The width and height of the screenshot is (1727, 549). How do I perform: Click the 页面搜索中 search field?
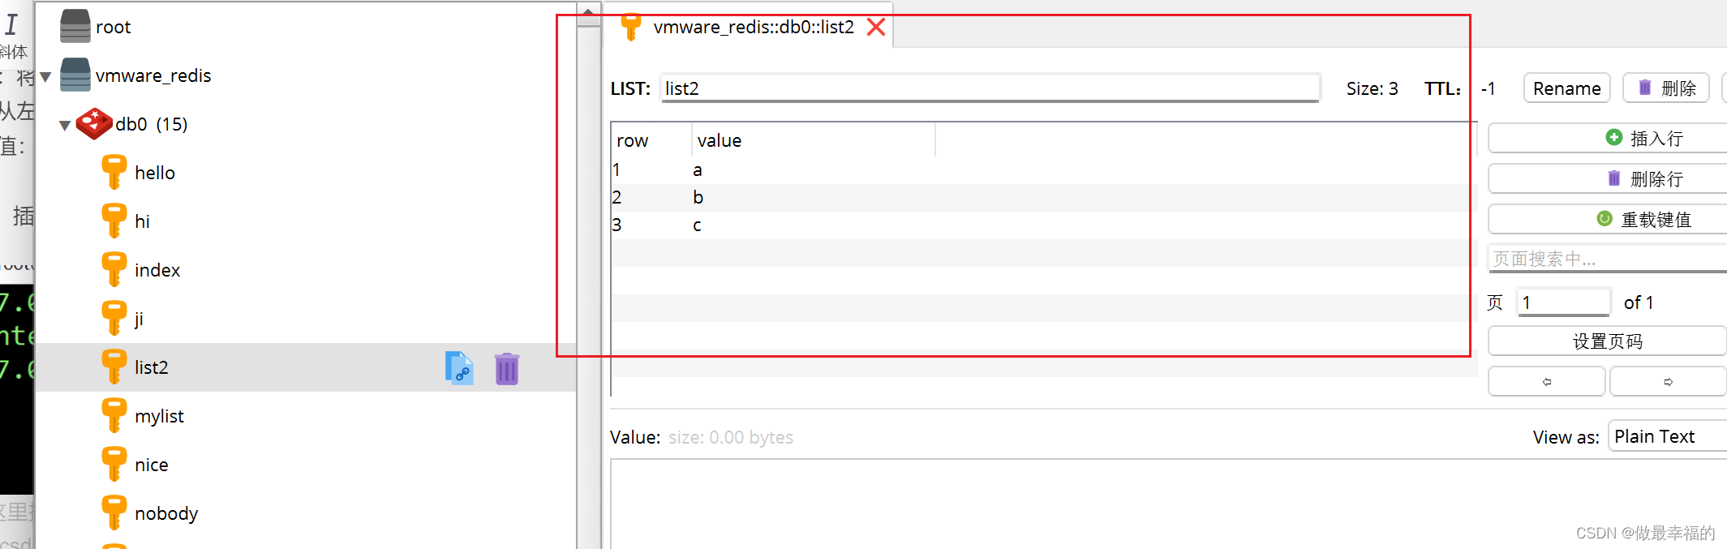tap(1608, 259)
